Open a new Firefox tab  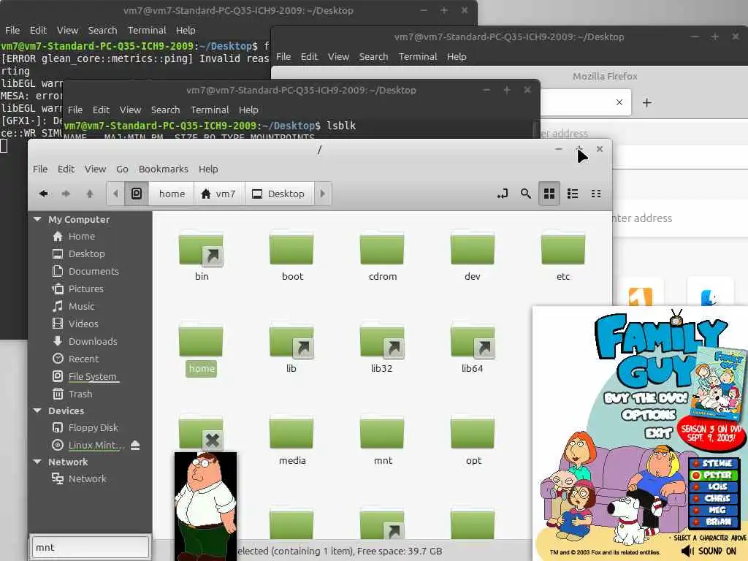tap(647, 102)
